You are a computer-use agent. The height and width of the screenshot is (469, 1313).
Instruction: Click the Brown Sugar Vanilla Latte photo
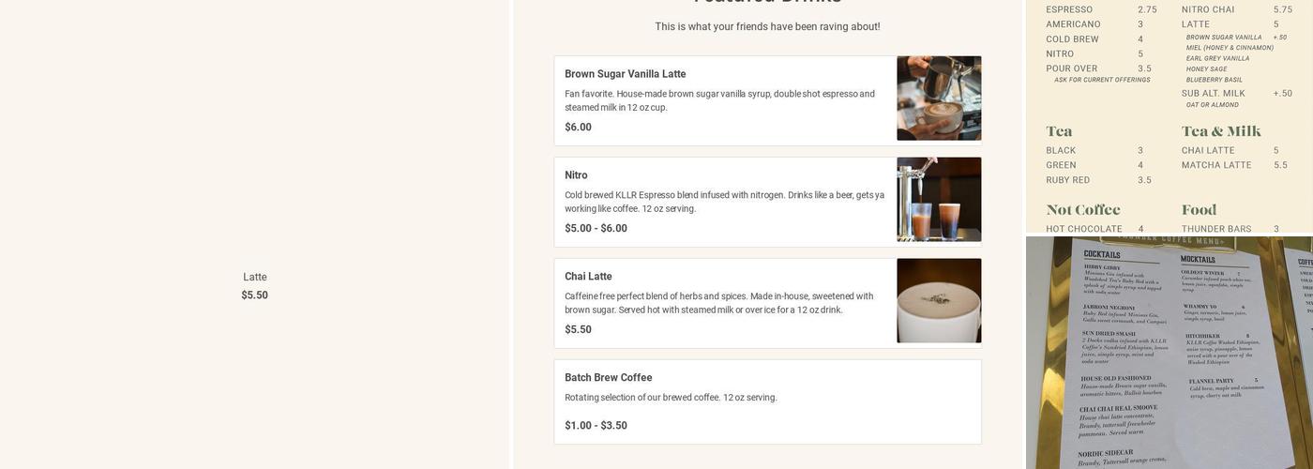click(939, 98)
